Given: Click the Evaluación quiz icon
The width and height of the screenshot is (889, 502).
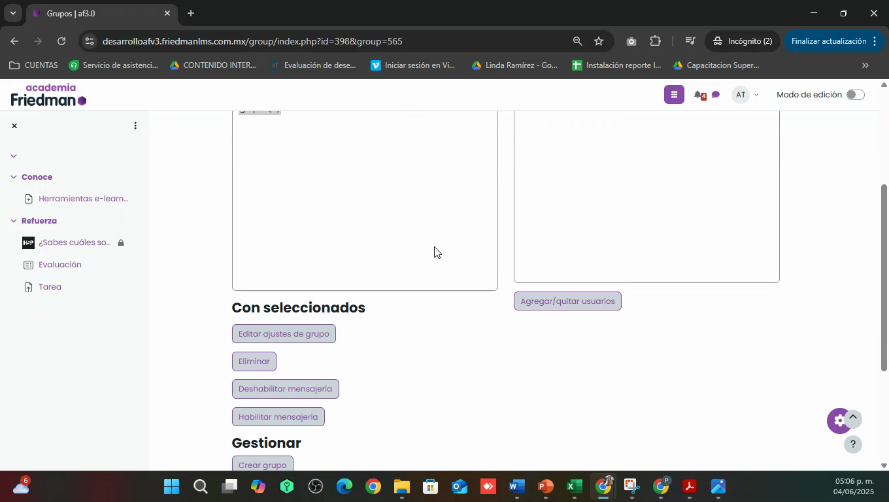Looking at the screenshot, I should tap(28, 265).
